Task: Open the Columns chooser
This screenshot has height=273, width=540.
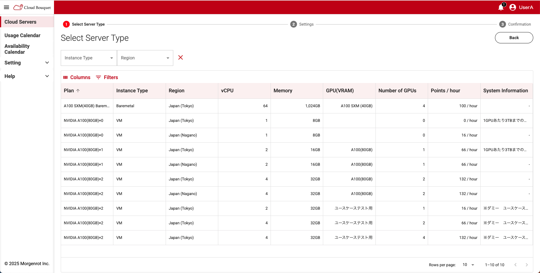Action: pos(77,77)
